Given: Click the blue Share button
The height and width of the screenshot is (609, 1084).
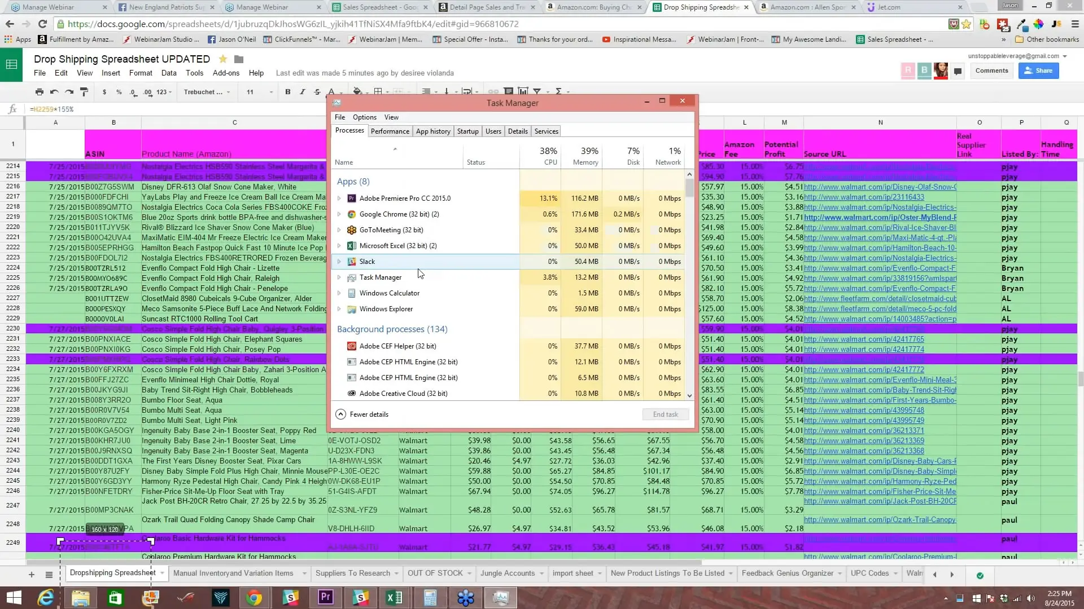Looking at the screenshot, I should click(1038, 70).
